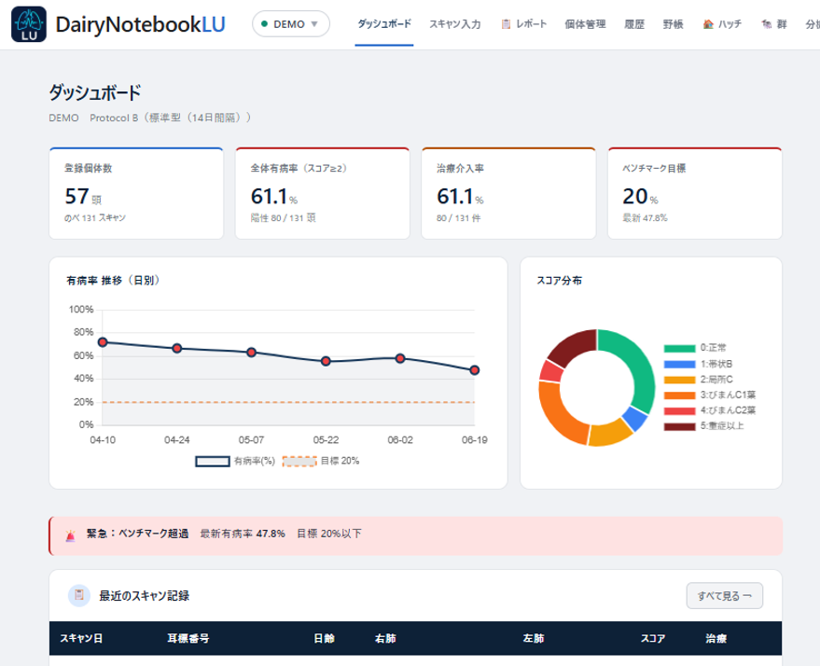Image resolution: width=820 pixels, height=666 pixels.
Task: Sort by 左肺 column header
Action: click(x=534, y=638)
